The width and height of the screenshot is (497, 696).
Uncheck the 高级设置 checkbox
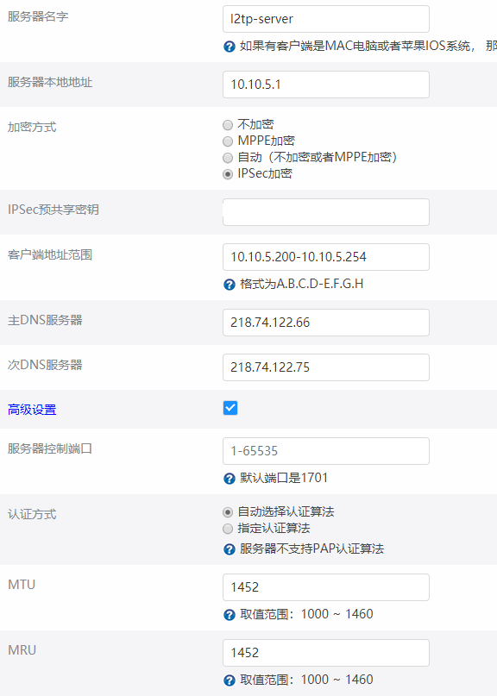(x=230, y=408)
